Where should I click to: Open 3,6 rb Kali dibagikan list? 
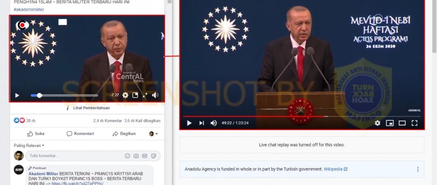(142, 121)
